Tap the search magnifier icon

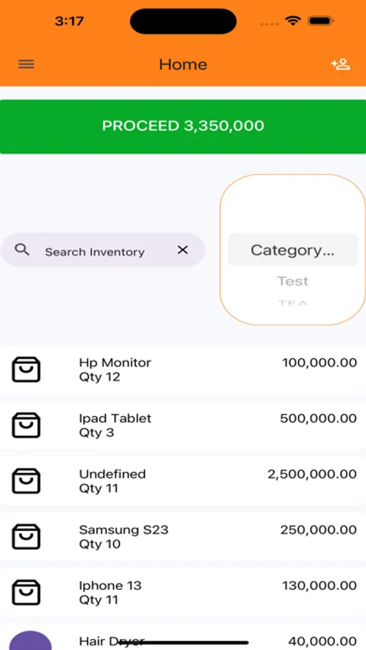click(22, 250)
